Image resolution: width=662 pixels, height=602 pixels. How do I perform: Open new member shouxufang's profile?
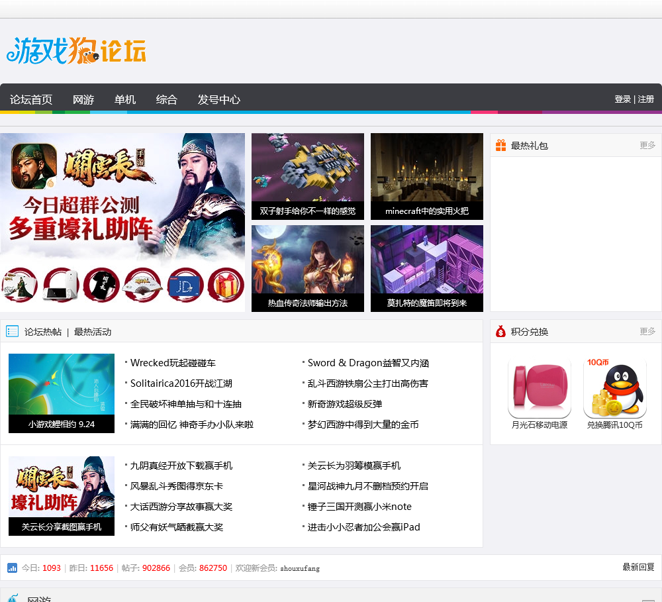pyautogui.click(x=300, y=568)
